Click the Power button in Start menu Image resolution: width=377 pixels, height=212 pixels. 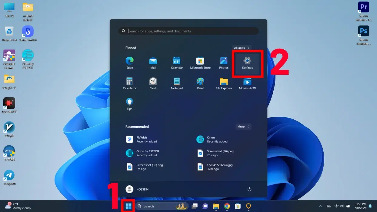click(x=249, y=189)
